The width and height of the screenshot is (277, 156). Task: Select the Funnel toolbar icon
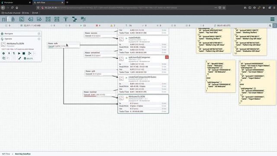pyautogui.click(x=65, y=19)
